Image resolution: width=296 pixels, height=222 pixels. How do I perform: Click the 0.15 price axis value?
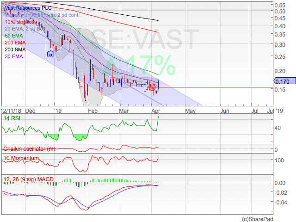280,90
